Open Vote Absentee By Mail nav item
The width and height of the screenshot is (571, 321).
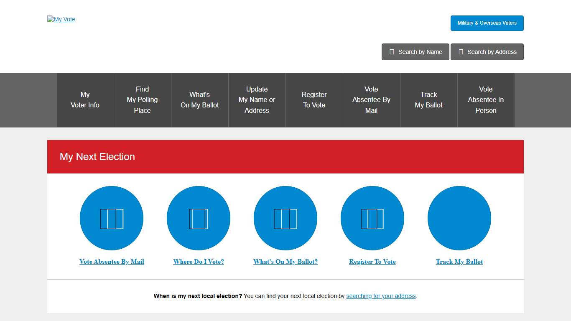click(372, 100)
